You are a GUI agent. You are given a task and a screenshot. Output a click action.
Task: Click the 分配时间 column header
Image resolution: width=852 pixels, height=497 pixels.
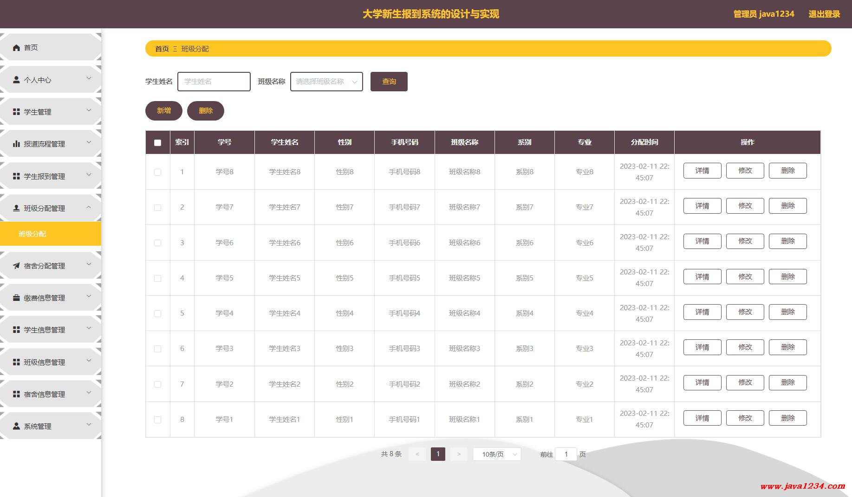pyautogui.click(x=644, y=142)
